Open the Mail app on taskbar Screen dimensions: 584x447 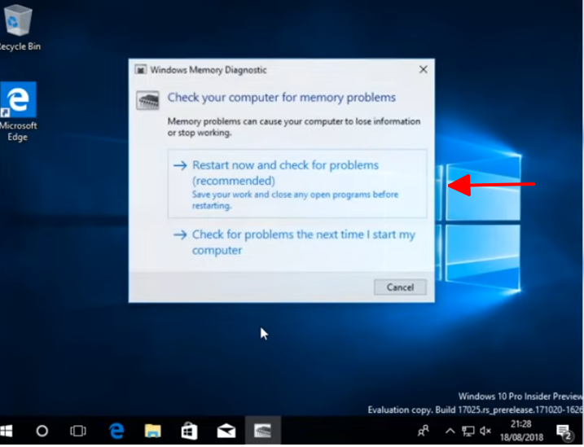[226, 430]
